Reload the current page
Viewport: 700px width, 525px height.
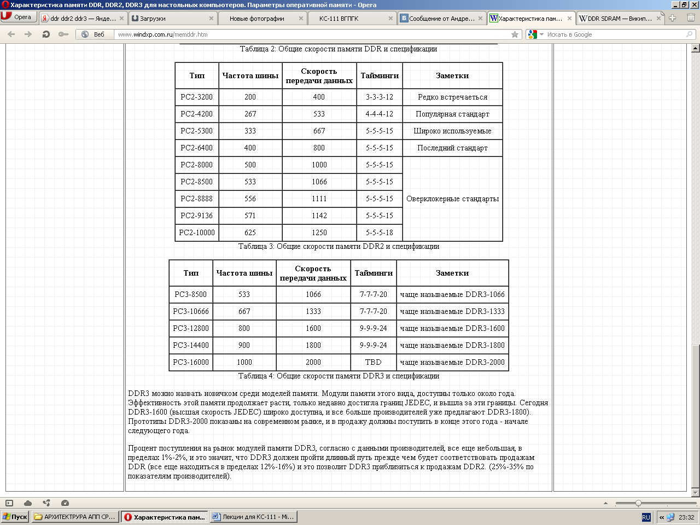click(46, 34)
